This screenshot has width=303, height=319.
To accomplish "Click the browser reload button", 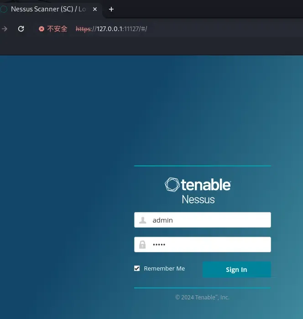I will [x=21, y=29].
